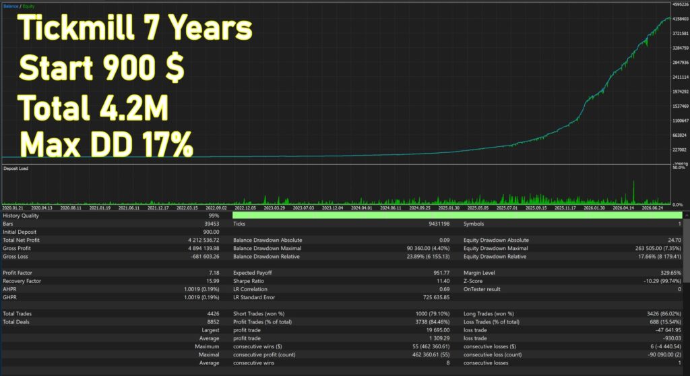Select Total Trades value '4426'
The width and height of the screenshot is (690, 376).
(x=213, y=314)
